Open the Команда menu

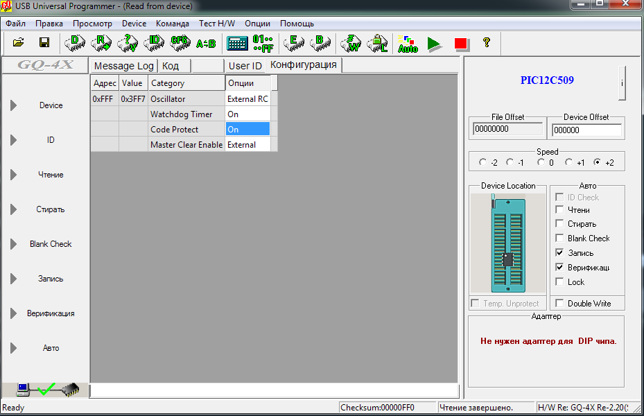click(x=173, y=24)
